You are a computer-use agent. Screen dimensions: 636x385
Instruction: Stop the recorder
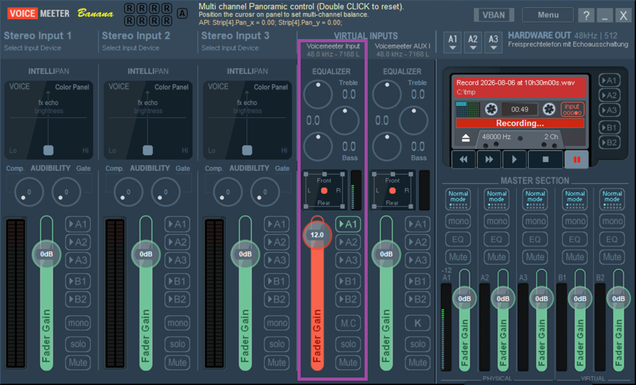[x=545, y=160]
